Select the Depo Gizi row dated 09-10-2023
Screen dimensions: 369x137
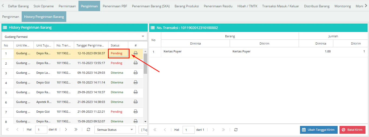tap(72, 82)
